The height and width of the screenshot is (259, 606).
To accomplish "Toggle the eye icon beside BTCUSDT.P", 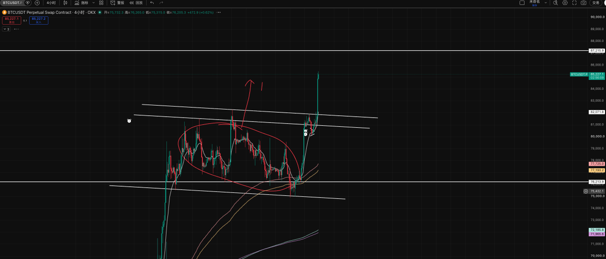I will tap(28, 3).
